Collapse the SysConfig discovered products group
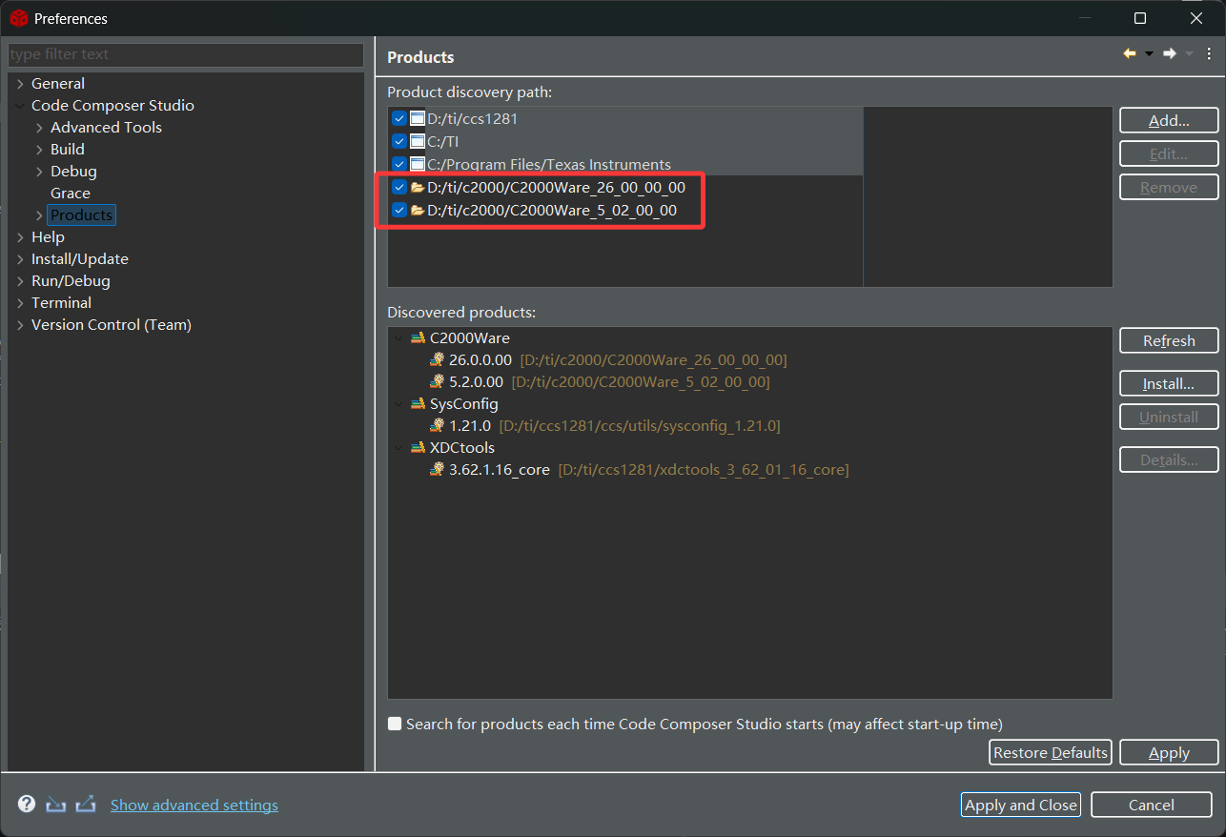This screenshot has width=1226, height=837. [x=398, y=404]
